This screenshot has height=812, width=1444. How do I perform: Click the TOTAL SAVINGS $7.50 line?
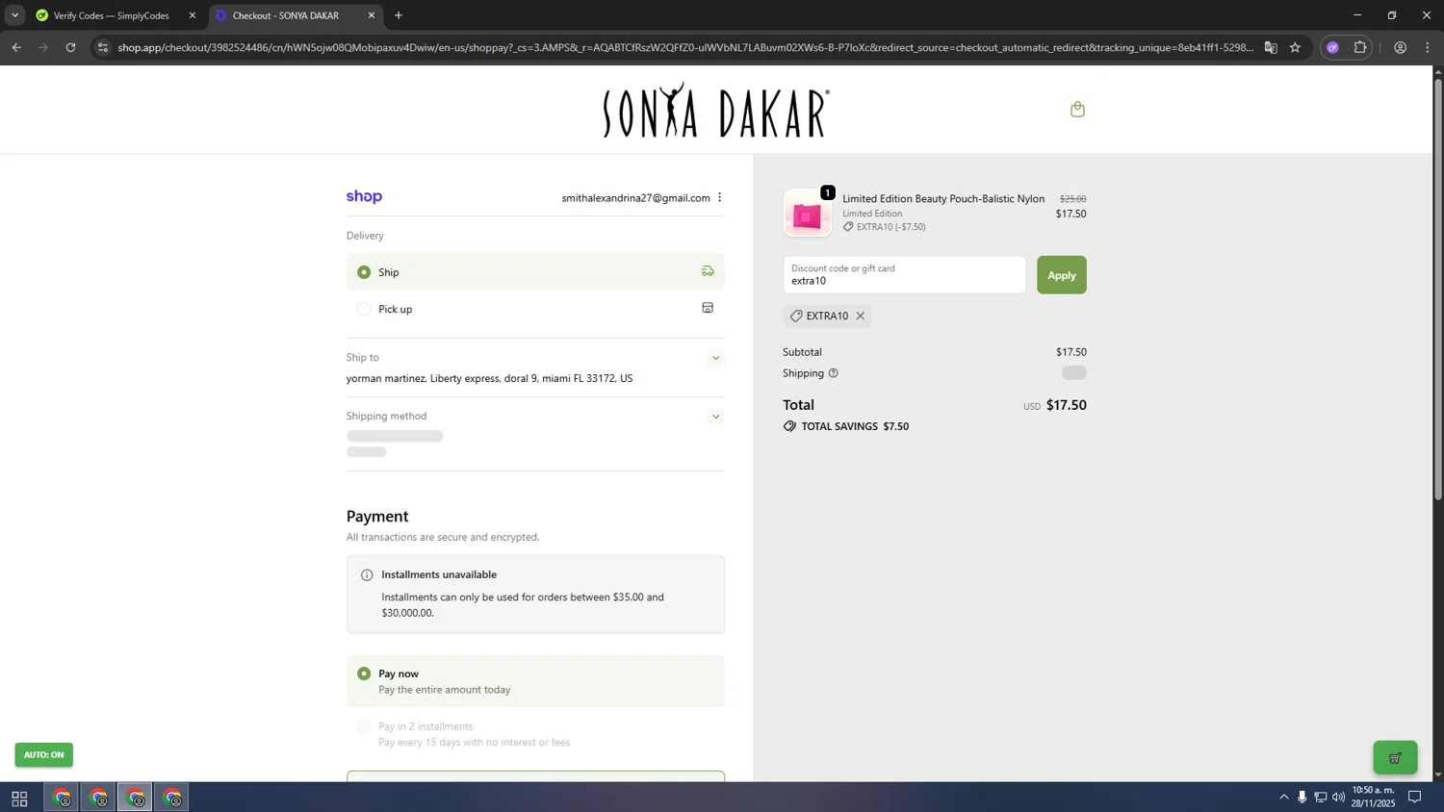(x=846, y=426)
